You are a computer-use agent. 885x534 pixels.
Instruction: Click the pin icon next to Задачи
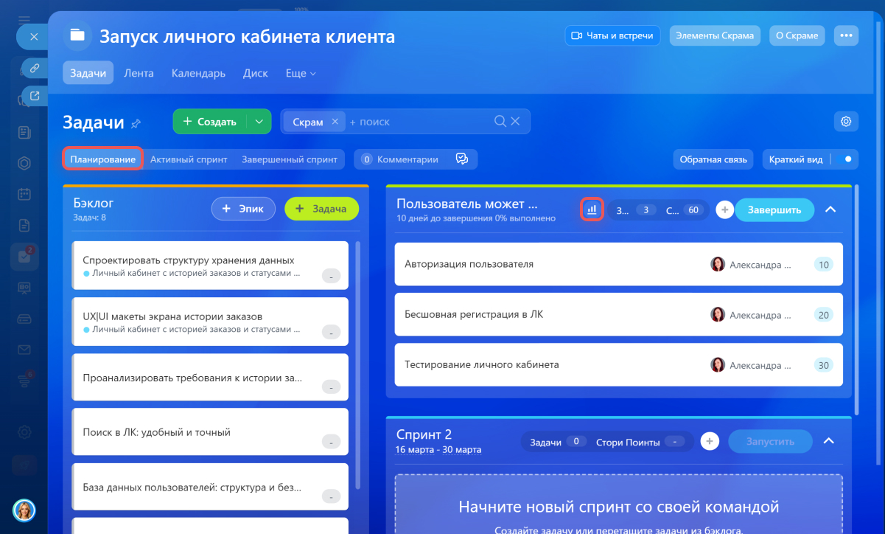[136, 123]
